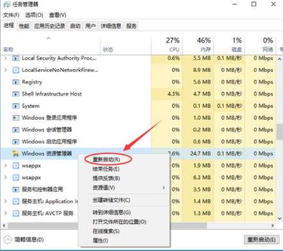The height and width of the screenshot is (251, 283).
Task: Click the Local Security Authority Process icon
Action: 15,58
